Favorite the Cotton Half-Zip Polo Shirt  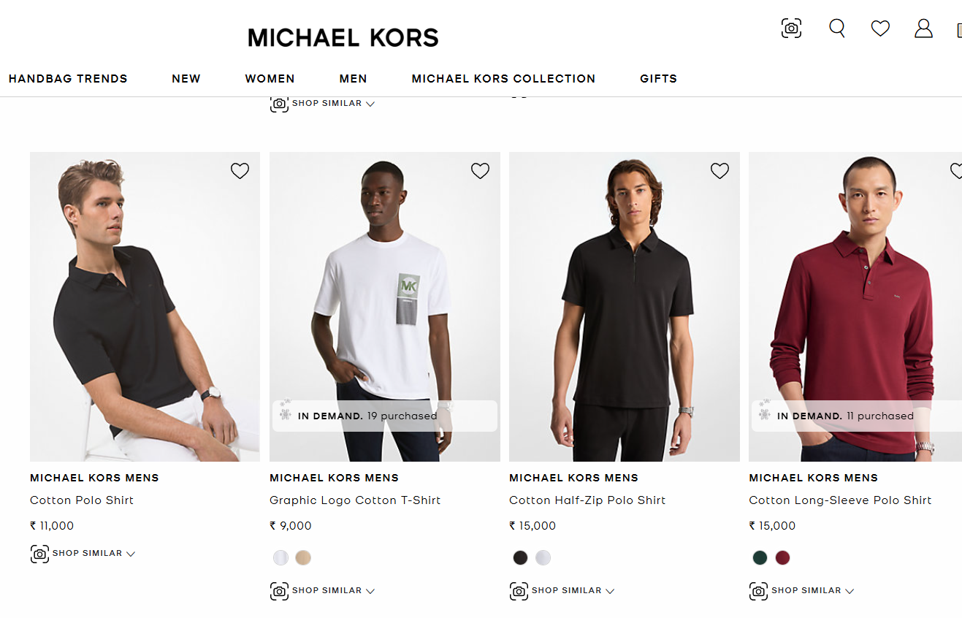pyautogui.click(x=719, y=171)
